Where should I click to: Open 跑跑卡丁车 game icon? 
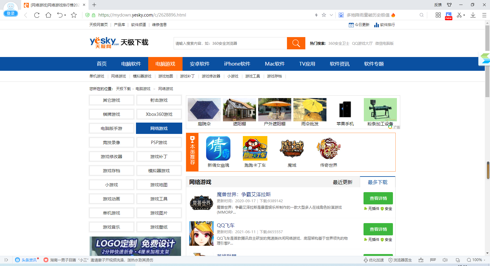click(255, 148)
